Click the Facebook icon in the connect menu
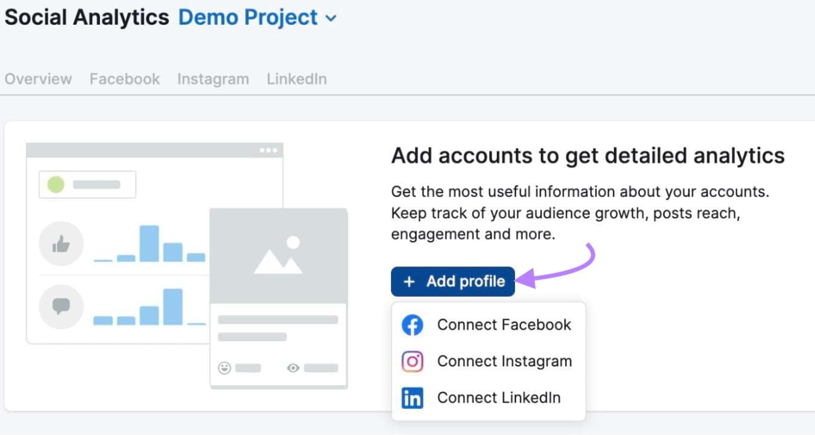The width and height of the screenshot is (815, 435). pos(412,324)
